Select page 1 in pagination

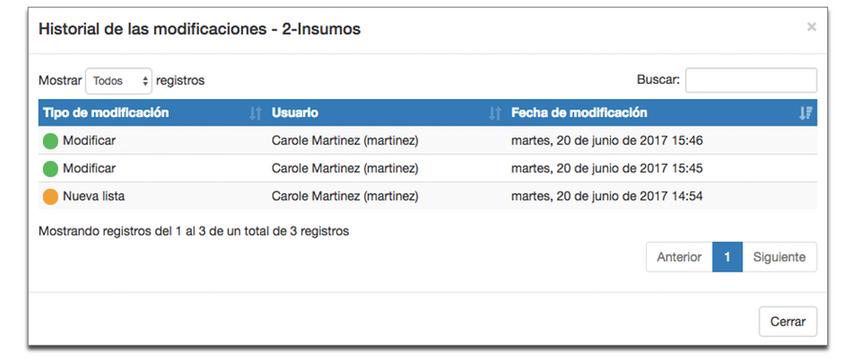tap(727, 257)
